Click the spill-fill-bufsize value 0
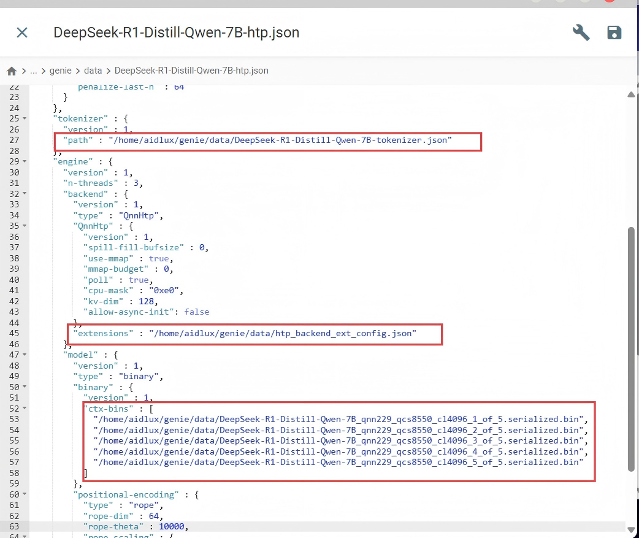The height and width of the screenshot is (538, 639). pos(201,247)
